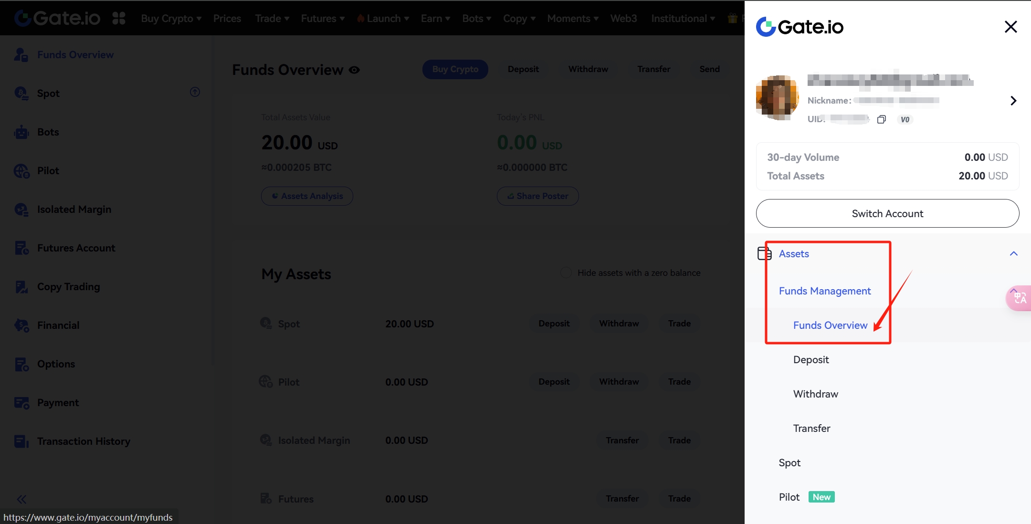Click the Switch Account button

887,213
